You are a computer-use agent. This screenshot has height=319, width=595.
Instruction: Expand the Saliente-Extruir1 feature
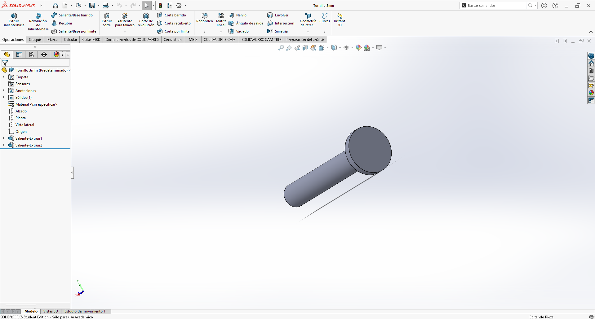tap(4, 138)
